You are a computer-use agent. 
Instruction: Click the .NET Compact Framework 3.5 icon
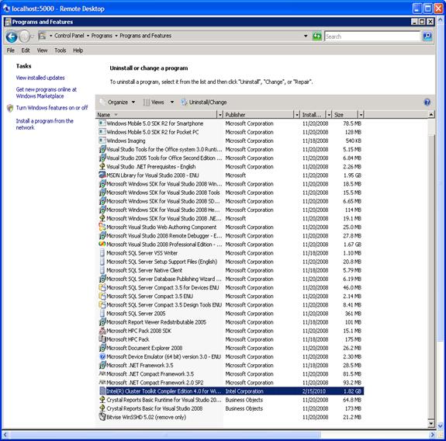point(102,373)
